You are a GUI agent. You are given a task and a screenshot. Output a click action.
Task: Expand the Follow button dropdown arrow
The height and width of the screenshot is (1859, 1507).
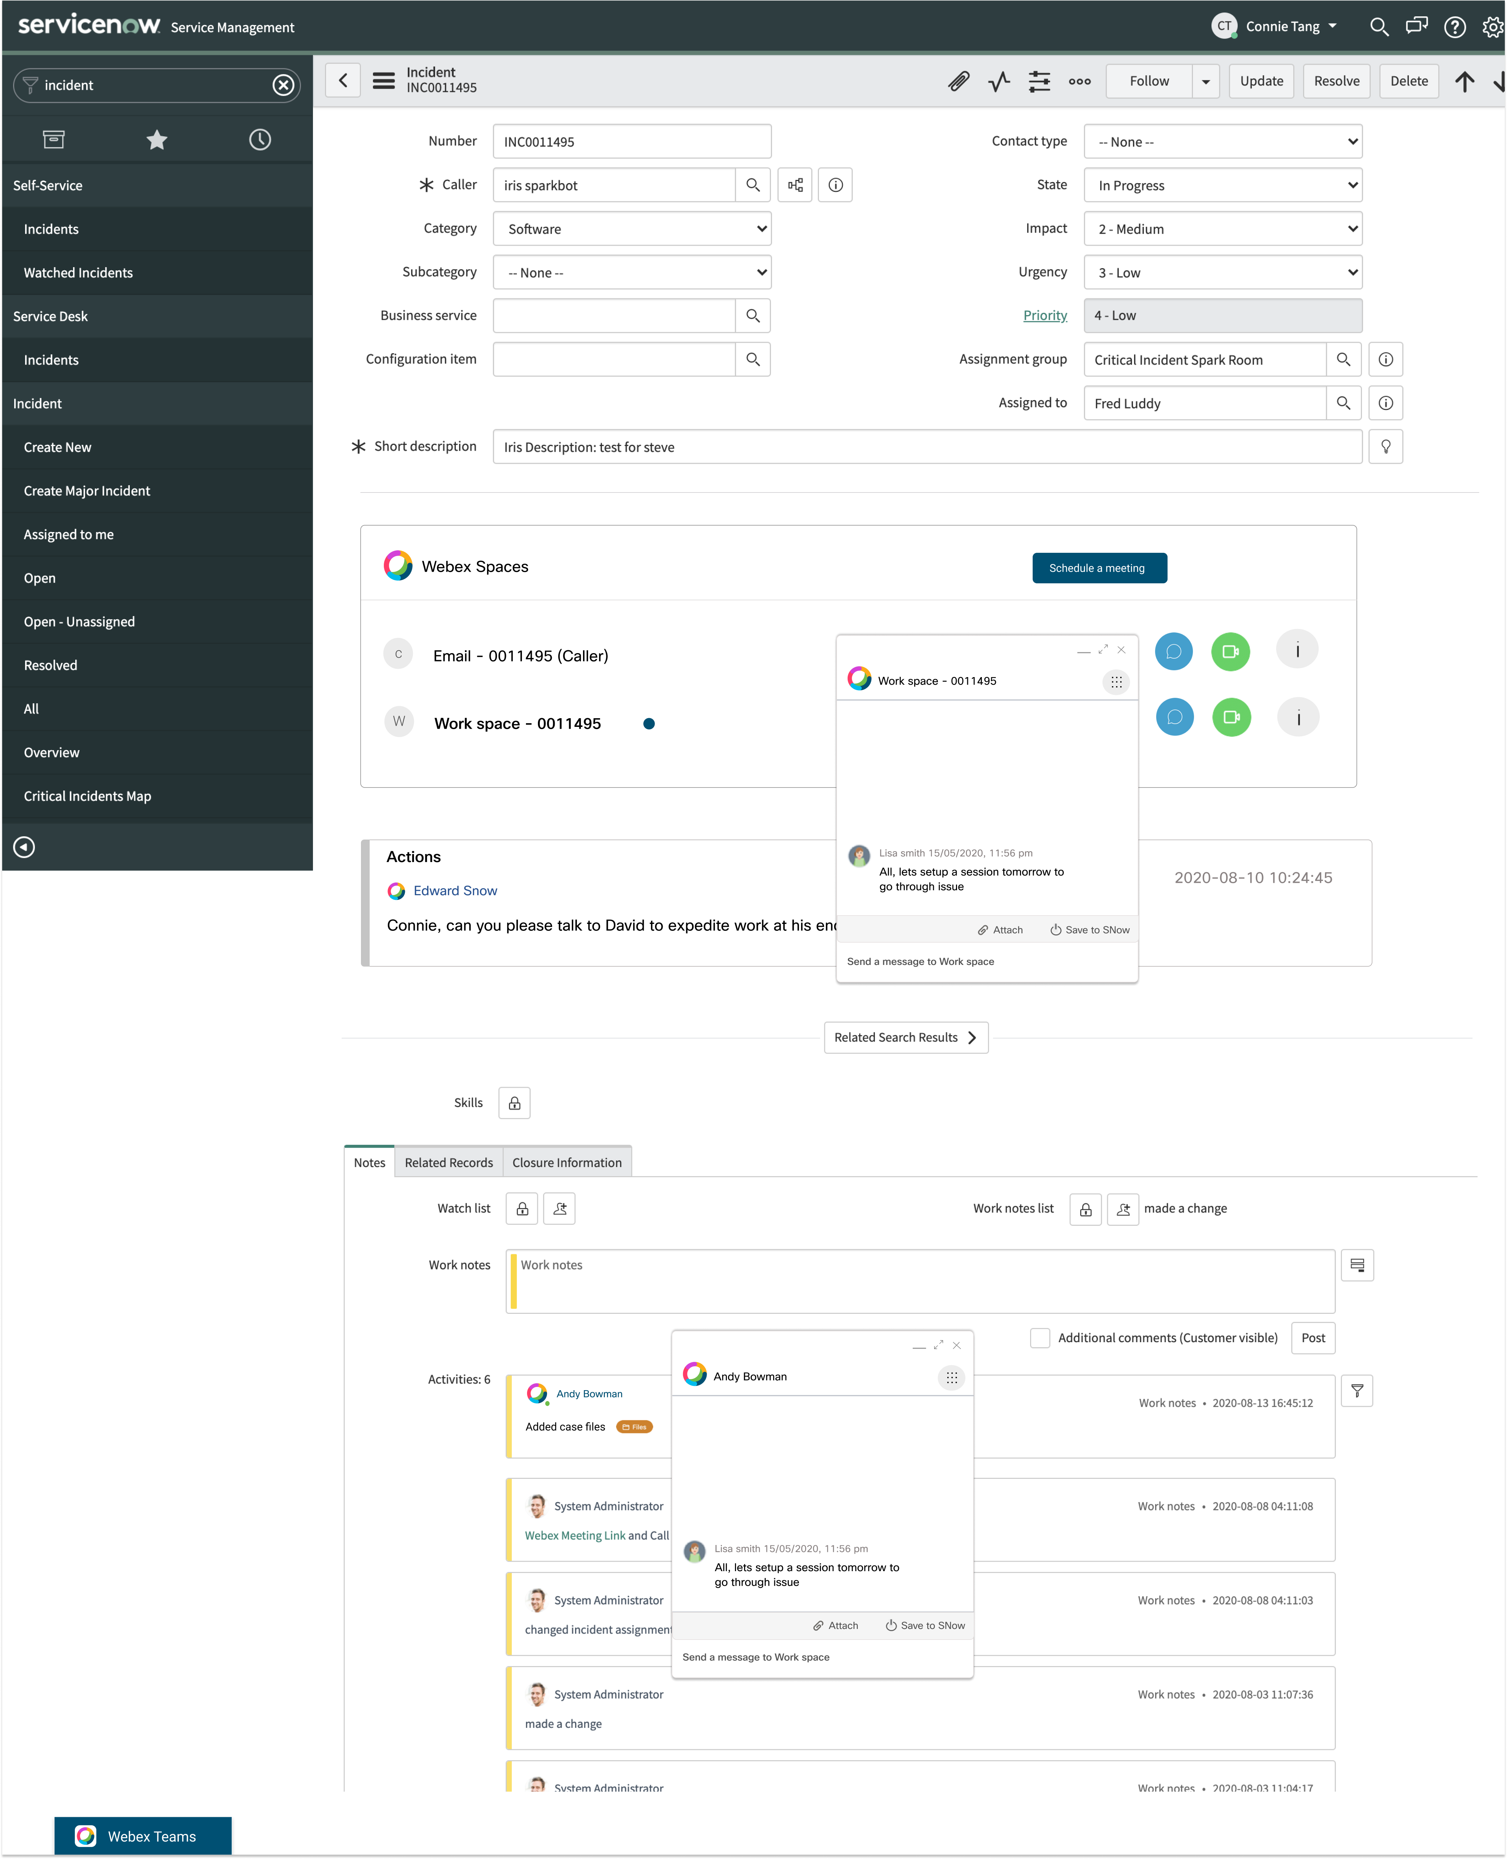[x=1205, y=81]
